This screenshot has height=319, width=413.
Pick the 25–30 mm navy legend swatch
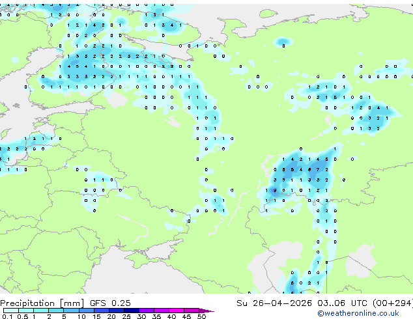tap(132, 311)
